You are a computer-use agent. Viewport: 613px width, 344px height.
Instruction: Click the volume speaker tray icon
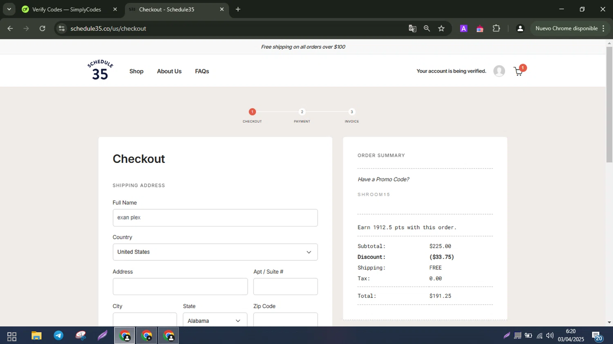(550, 336)
